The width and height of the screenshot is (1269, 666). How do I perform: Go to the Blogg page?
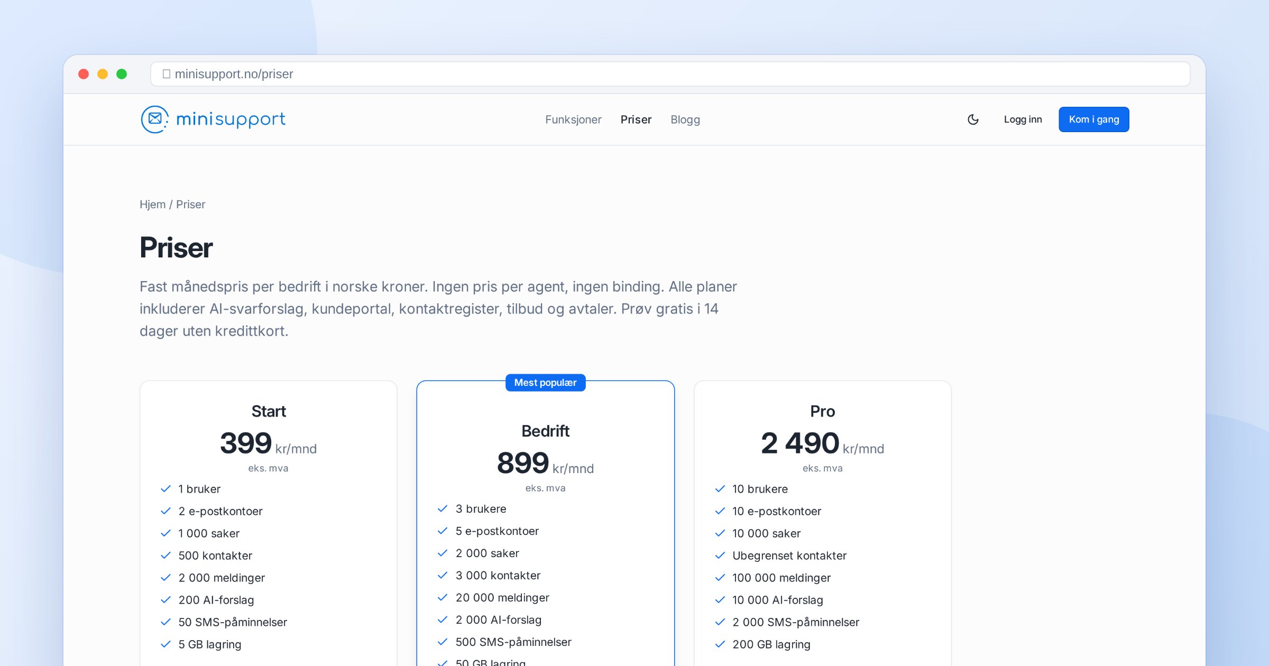click(685, 119)
